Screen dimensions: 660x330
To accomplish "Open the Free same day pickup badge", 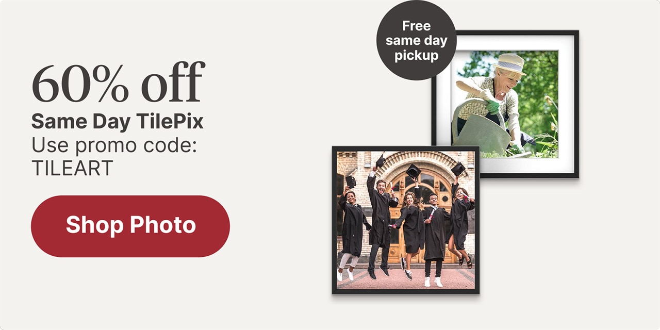I will point(416,40).
